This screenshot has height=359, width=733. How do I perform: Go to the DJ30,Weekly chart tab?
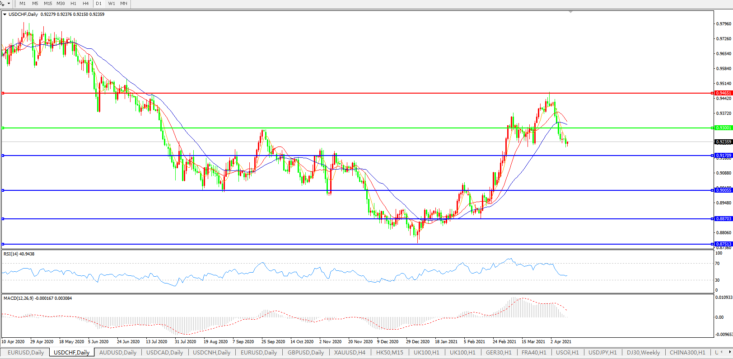643,353
